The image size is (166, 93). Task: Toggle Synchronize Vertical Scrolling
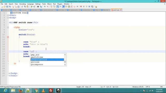click(51, 7)
